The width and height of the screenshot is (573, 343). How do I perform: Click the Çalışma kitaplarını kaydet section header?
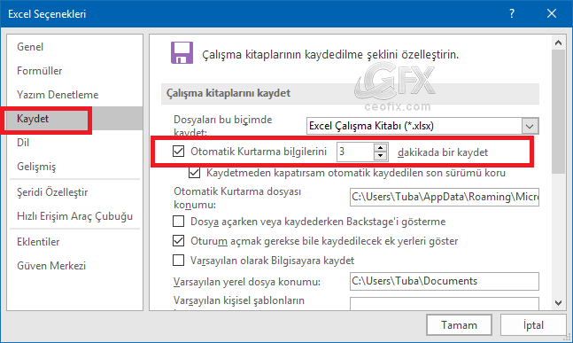350,93
